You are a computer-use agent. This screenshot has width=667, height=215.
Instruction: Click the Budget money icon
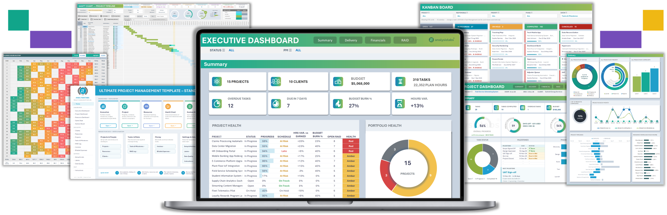click(338, 81)
